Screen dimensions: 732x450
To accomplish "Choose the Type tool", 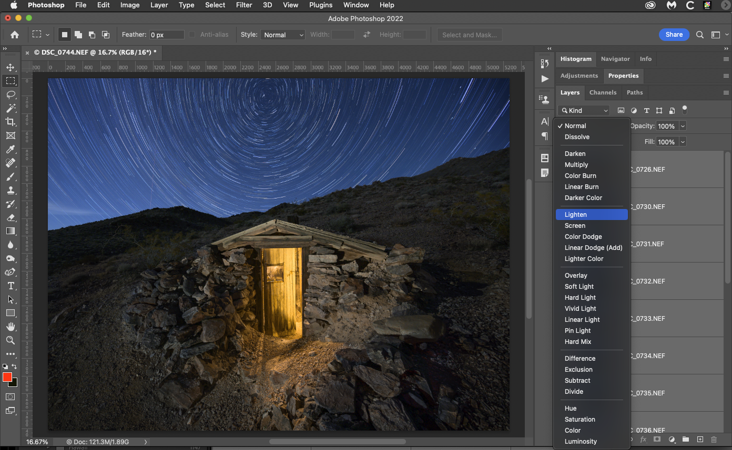I will point(11,286).
